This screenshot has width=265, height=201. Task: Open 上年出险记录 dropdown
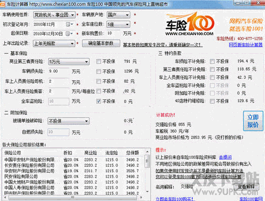[54, 43]
